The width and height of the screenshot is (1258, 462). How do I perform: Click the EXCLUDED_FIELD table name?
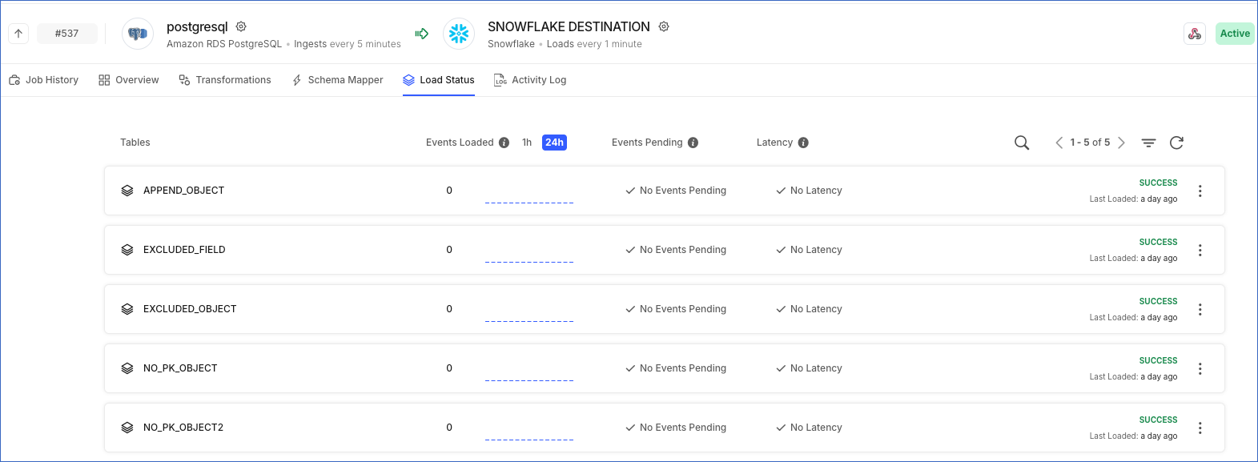[x=184, y=250]
